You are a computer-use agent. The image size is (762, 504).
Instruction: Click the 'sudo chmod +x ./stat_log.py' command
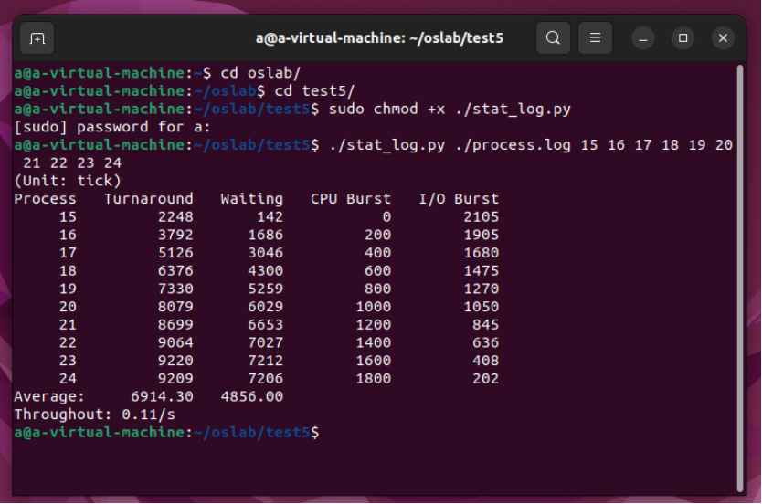pos(450,109)
